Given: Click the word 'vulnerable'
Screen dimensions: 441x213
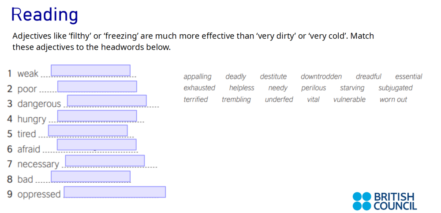Looking at the screenshot, I should point(349,100).
